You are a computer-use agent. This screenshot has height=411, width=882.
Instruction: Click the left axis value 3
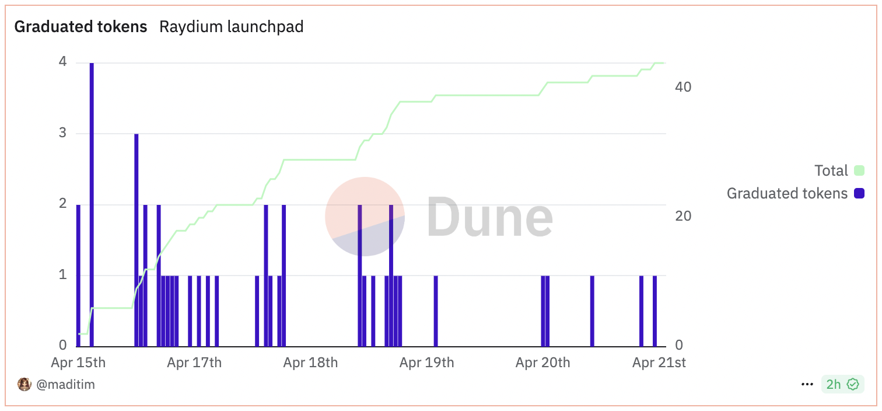tap(62, 134)
